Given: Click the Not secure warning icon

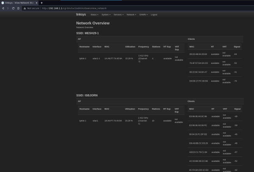Looking at the screenshot, I should click(25, 8).
